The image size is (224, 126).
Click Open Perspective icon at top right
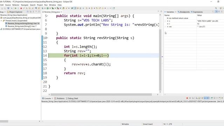(x=221, y=8)
